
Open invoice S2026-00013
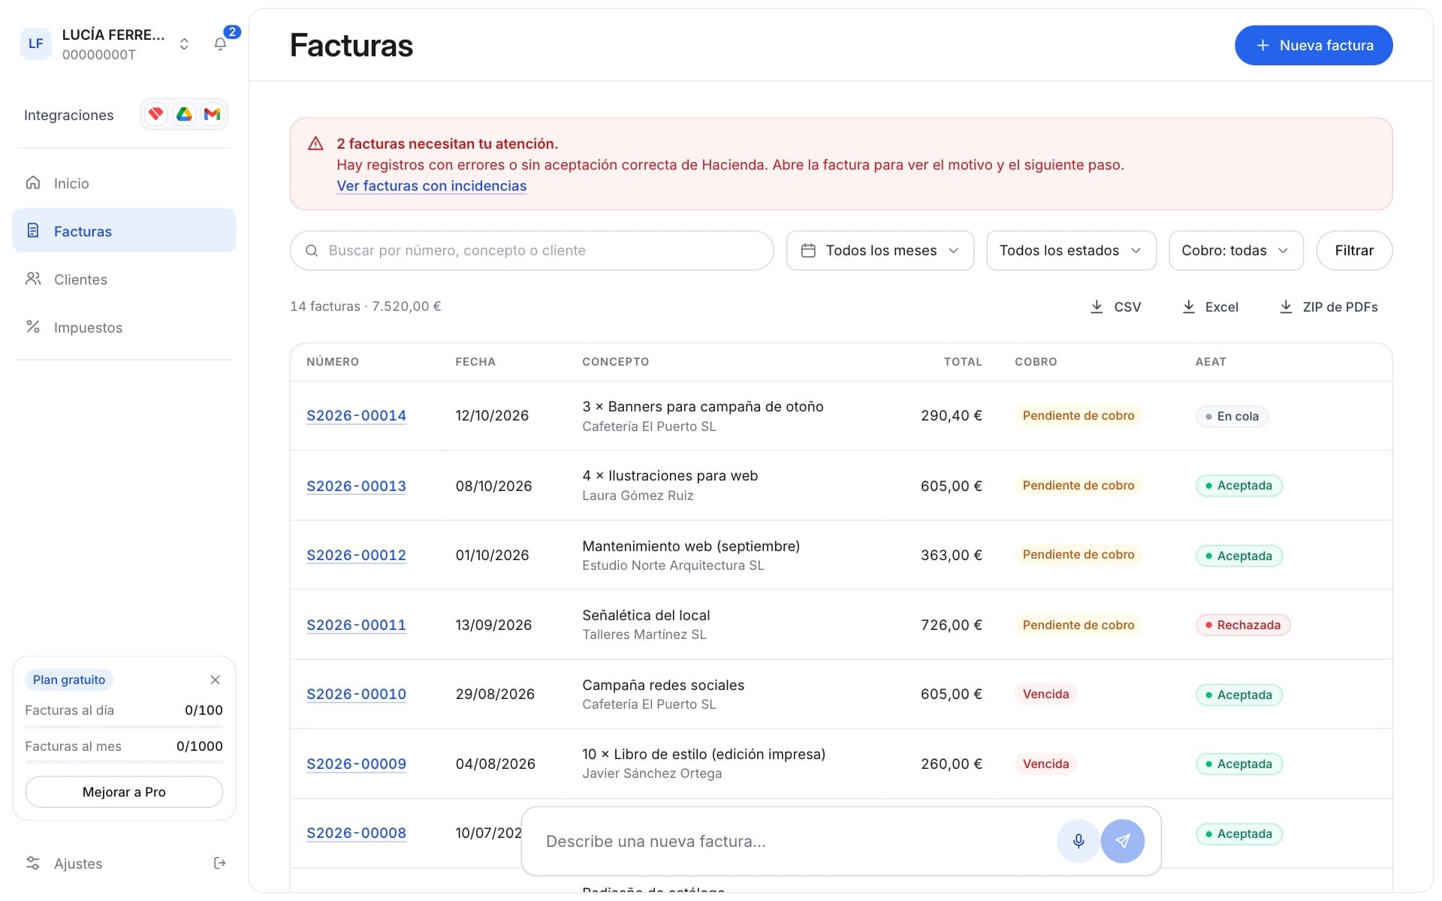(356, 486)
